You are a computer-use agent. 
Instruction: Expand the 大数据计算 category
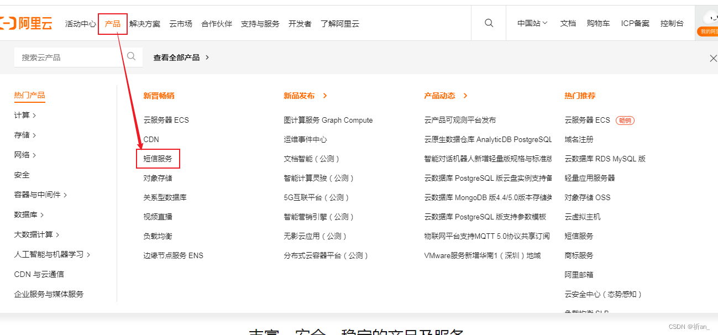36,234
